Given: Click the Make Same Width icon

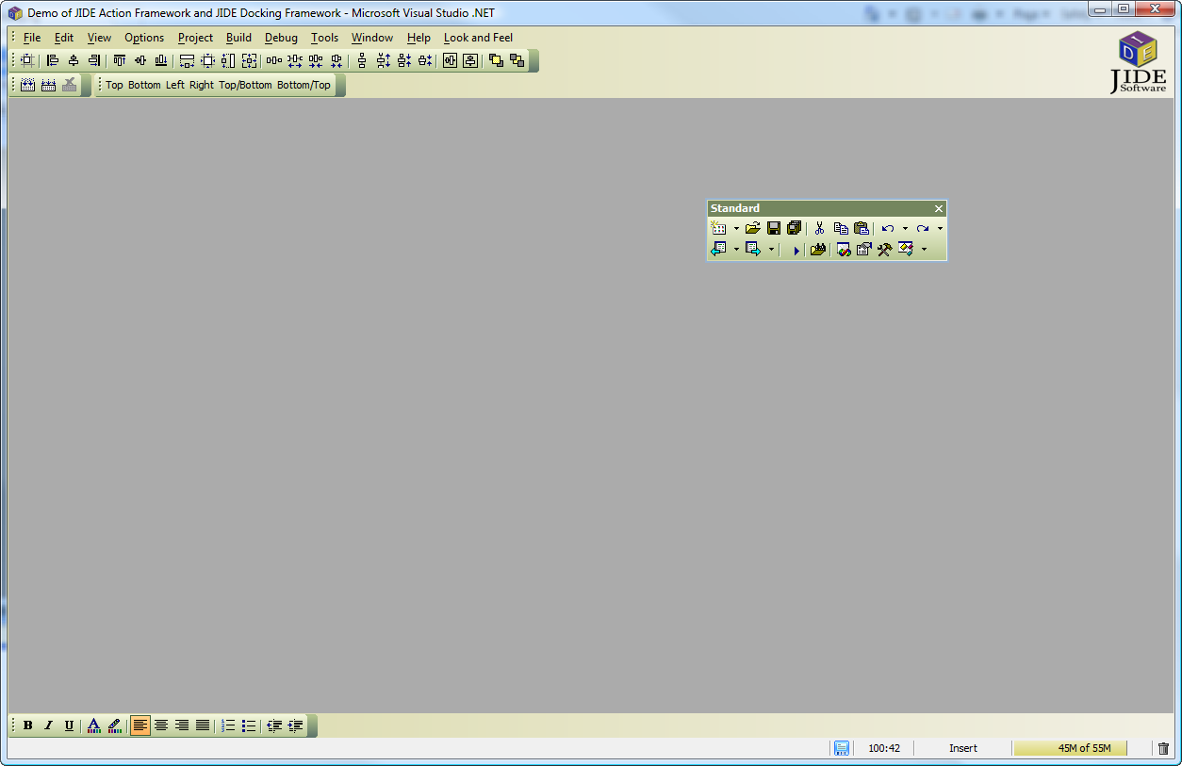Looking at the screenshot, I should [x=187, y=60].
